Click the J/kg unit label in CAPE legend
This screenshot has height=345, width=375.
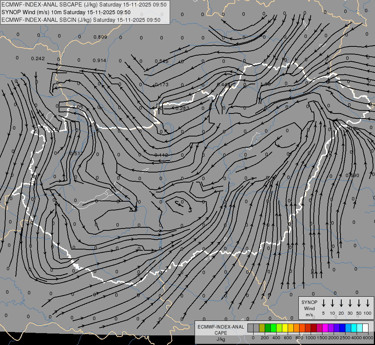point(221,339)
